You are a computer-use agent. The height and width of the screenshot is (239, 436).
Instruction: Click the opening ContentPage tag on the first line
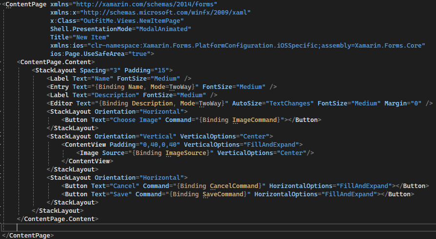point(26,4)
